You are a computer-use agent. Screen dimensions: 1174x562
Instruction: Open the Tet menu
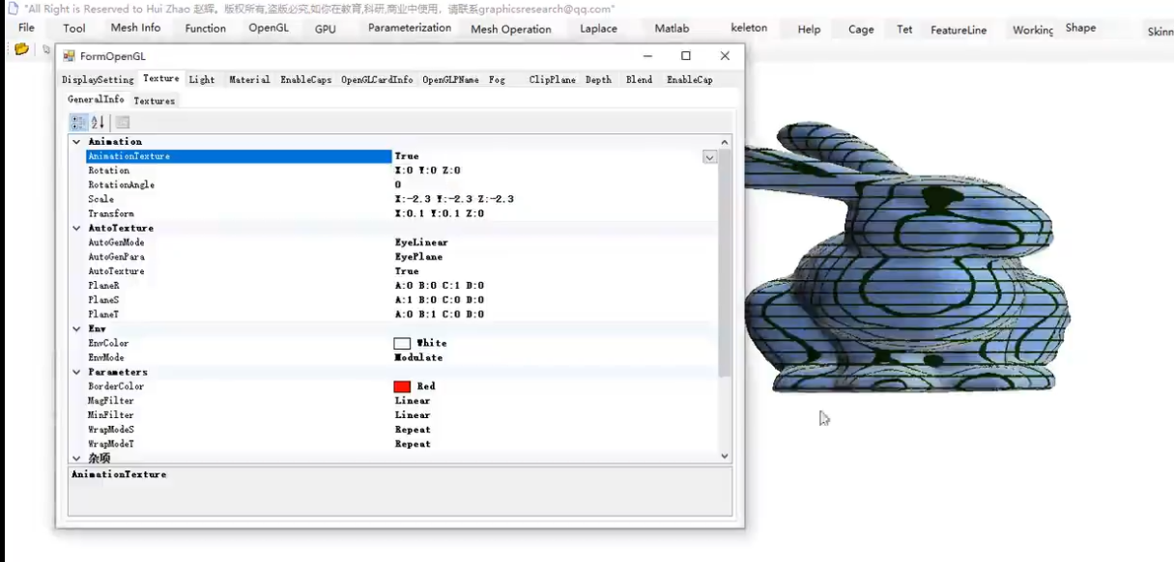pos(904,29)
